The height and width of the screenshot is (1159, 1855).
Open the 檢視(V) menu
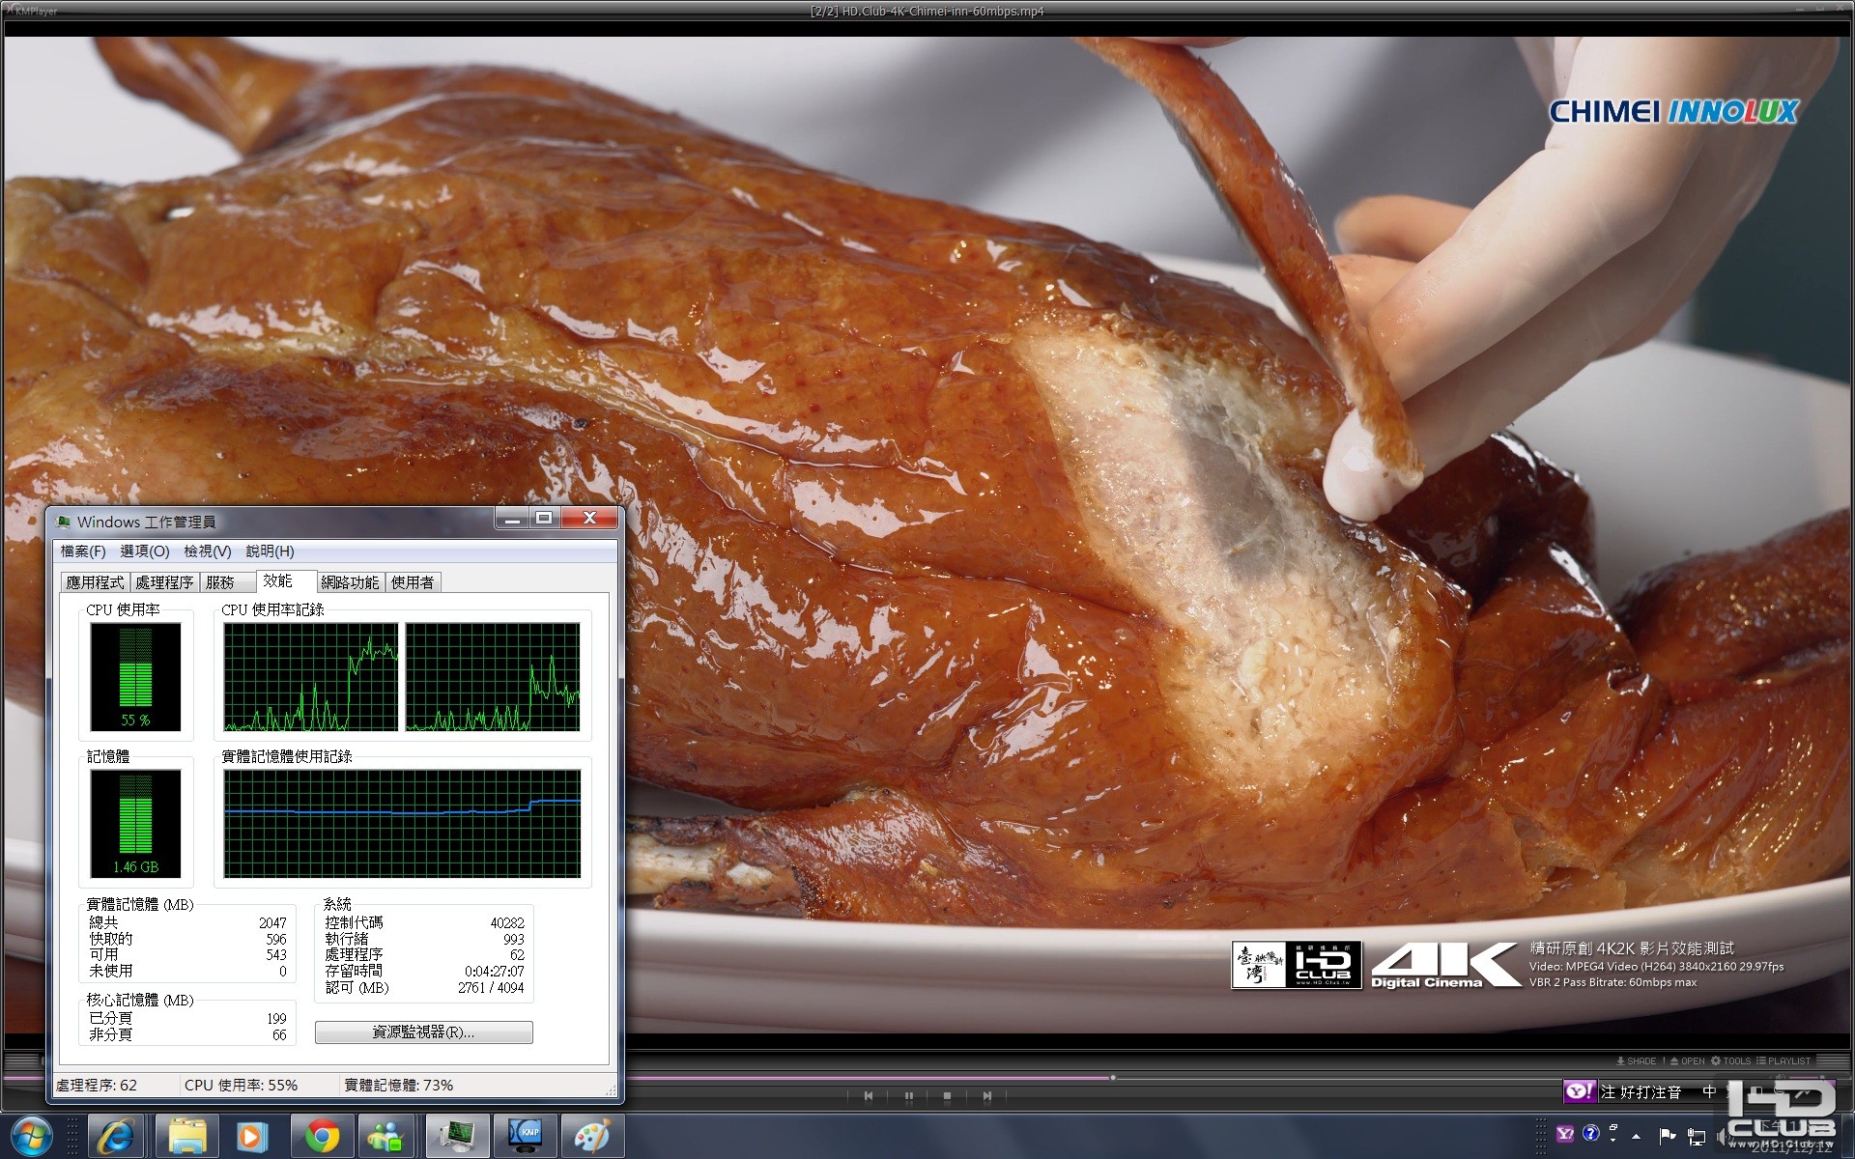(x=208, y=551)
